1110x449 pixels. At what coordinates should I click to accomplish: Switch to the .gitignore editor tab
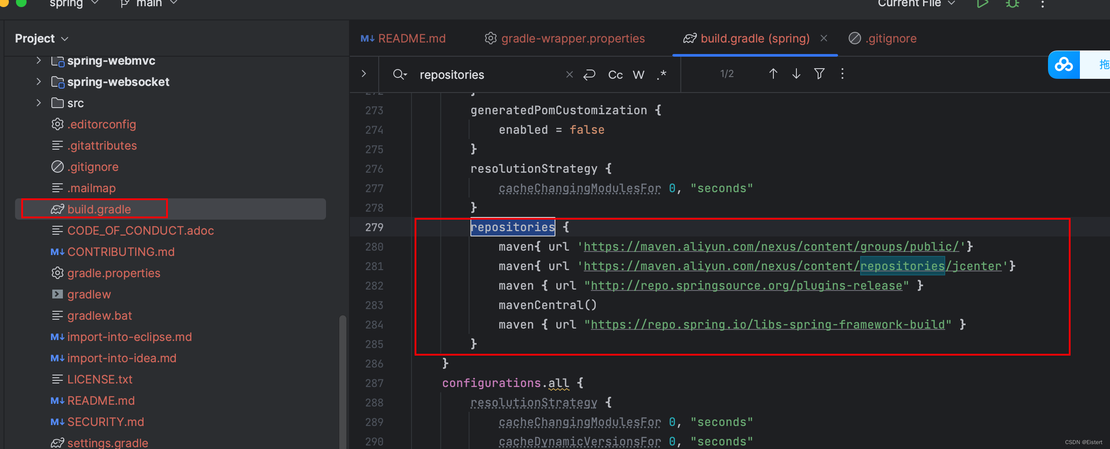tap(883, 39)
